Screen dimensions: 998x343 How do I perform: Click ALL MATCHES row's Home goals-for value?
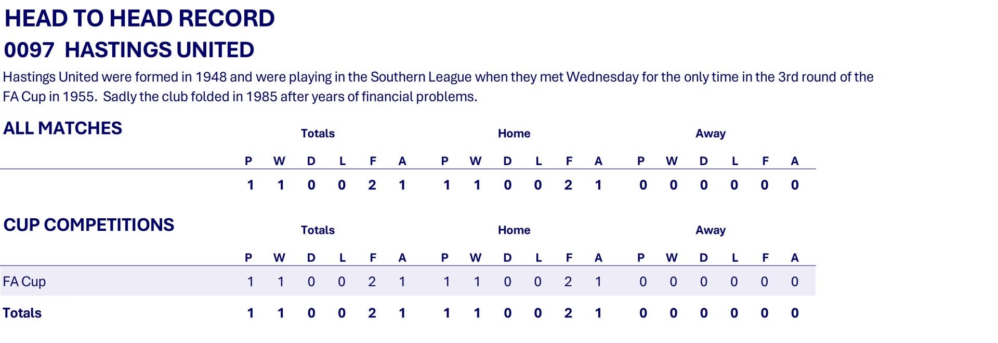(568, 185)
